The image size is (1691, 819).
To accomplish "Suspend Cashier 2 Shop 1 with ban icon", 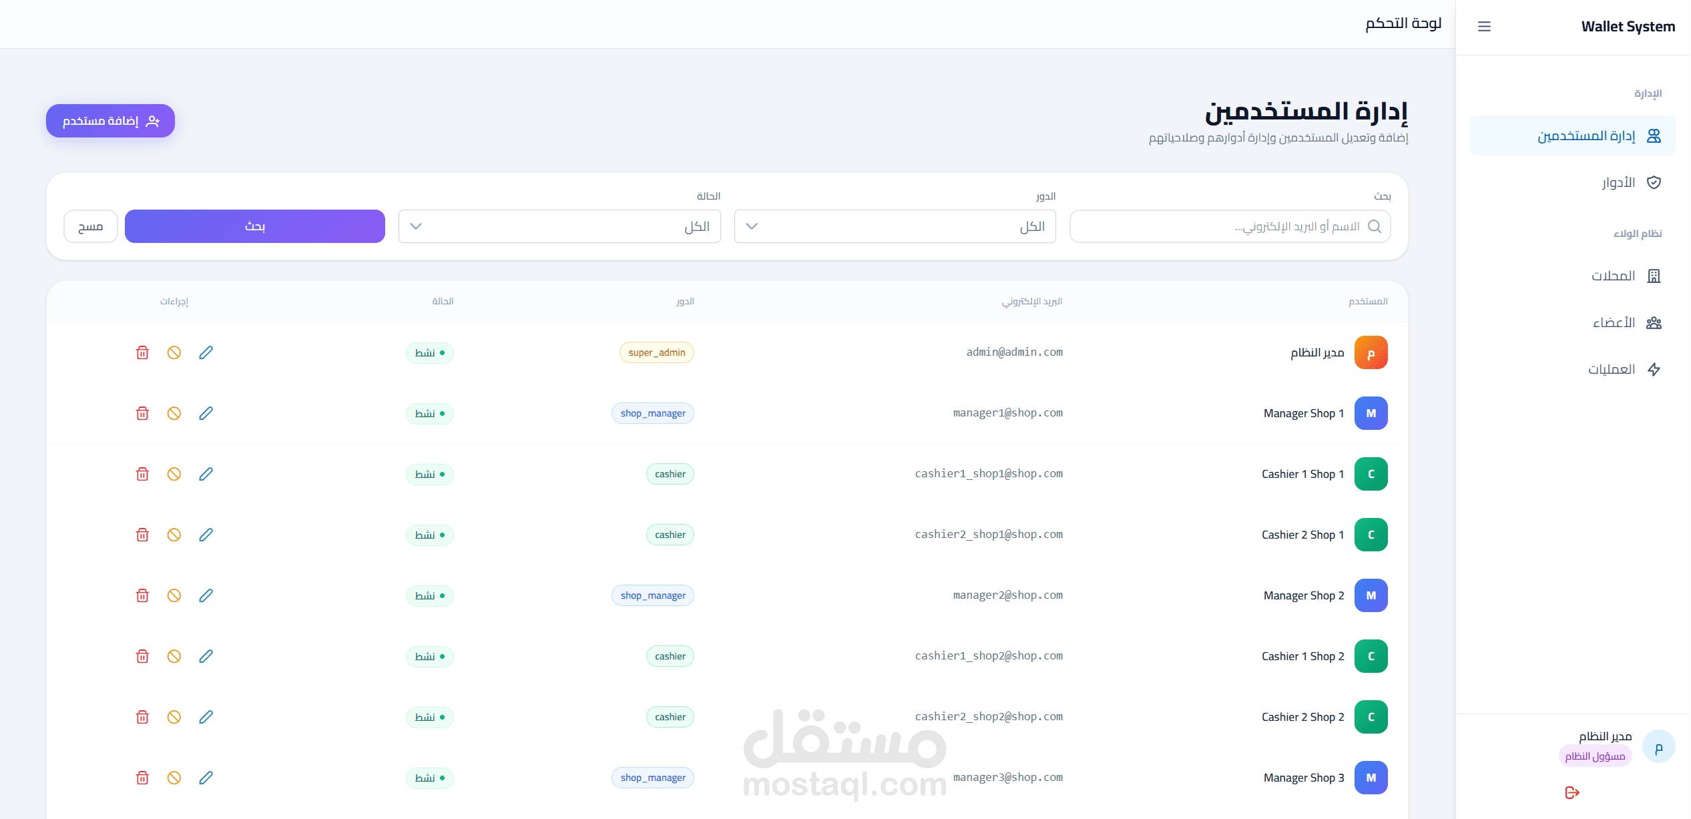I will pyautogui.click(x=174, y=535).
